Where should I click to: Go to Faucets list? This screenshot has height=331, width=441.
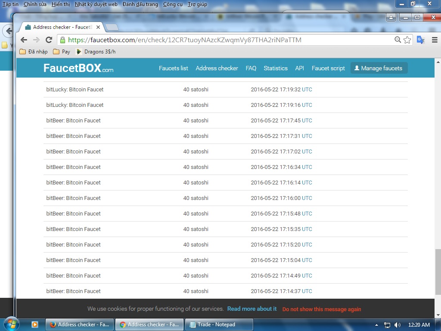tap(174, 68)
